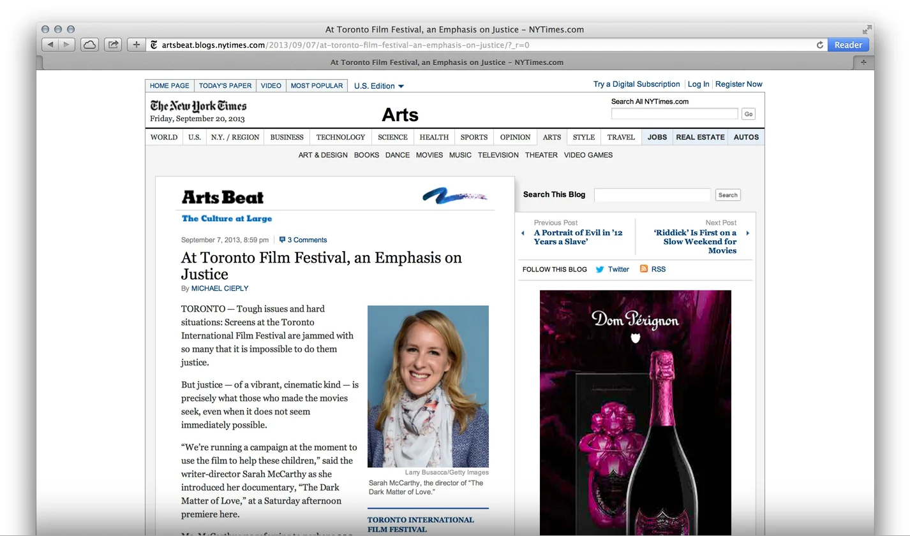Open iCloud Tabs cloud icon
Viewport: 910px width, 536px height.
click(90, 45)
